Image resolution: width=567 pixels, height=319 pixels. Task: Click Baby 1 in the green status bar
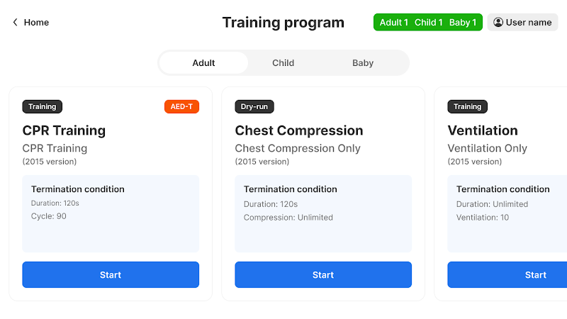463,23
